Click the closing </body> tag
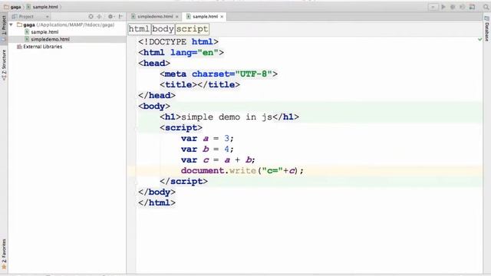Image resolution: width=491 pixels, height=276 pixels. (157, 192)
